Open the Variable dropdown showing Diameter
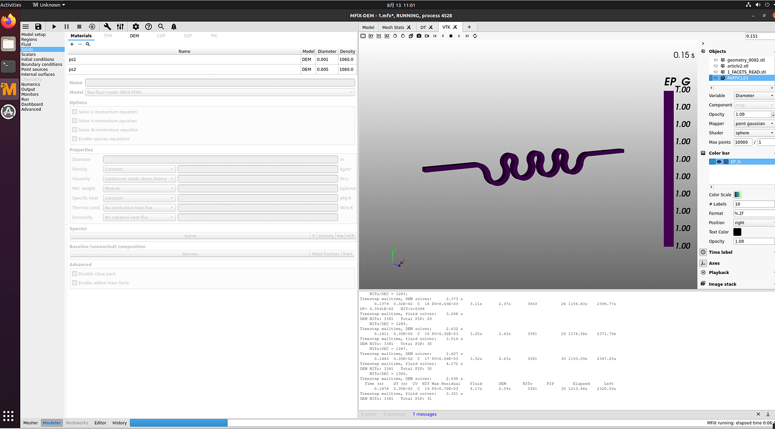The height and width of the screenshot is (429, 775). click(x=754, y=96)
